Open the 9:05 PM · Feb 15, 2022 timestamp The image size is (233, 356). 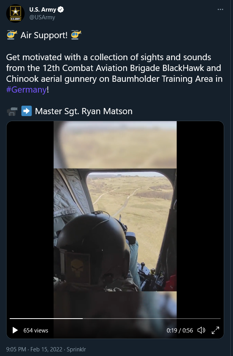pos(34,349)
